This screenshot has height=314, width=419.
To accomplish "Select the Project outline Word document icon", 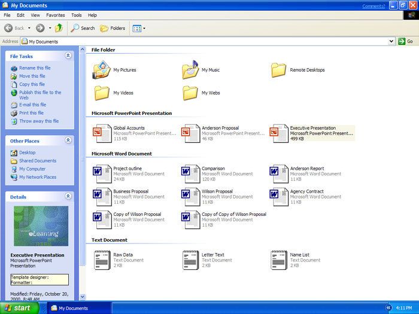I will tap(102, 174).
